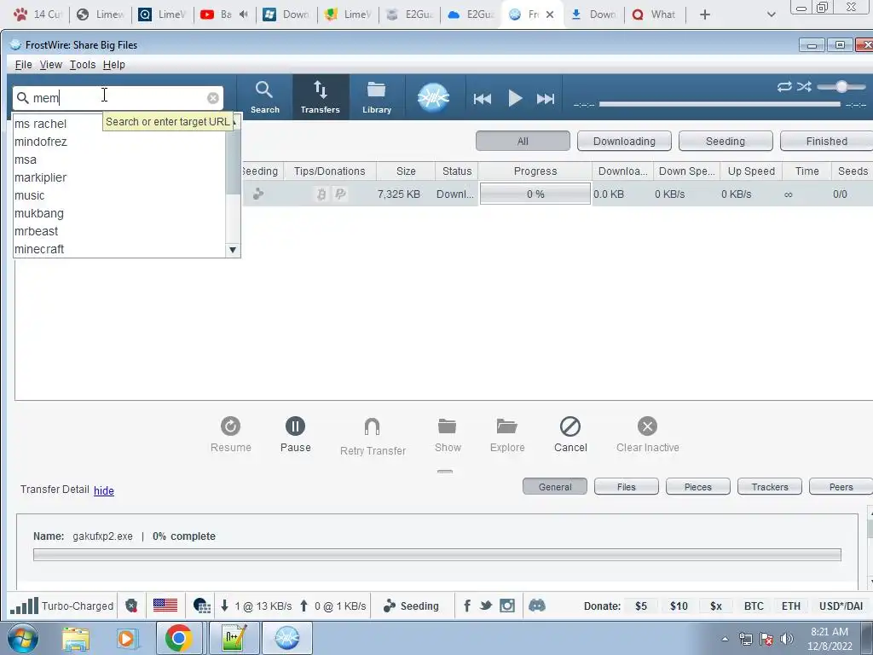873x655 pixels.
Task: Open the Search tab in the toolbar
Action: tap(264, 97)
